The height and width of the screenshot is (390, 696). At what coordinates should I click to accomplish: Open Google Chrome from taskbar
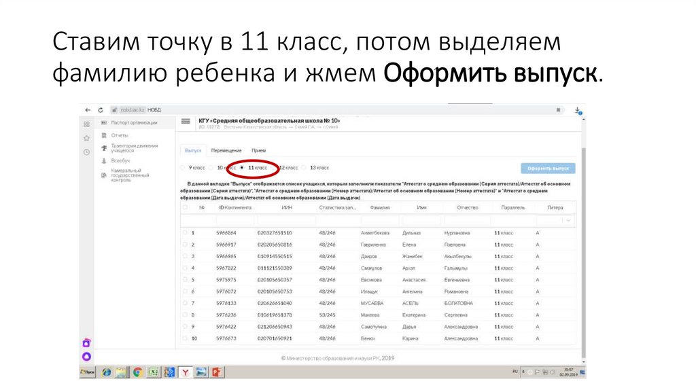click(x=138, y=372)
